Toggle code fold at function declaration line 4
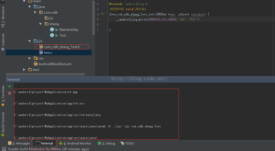The image size is (275, 151). pyautogui.click(x=108, y=14)
